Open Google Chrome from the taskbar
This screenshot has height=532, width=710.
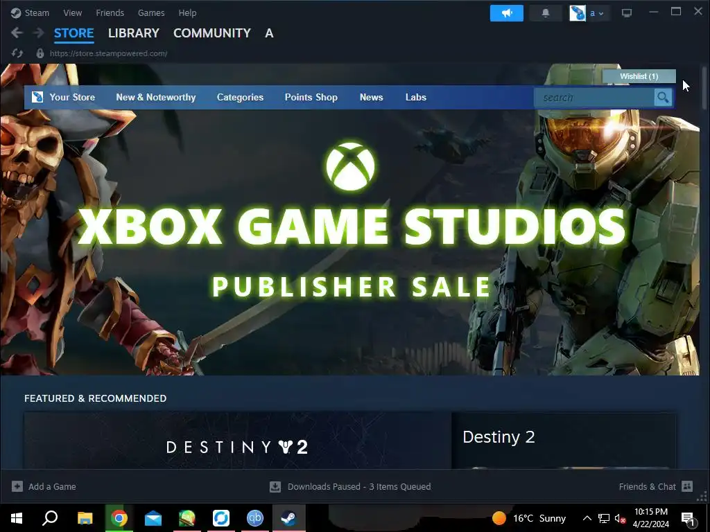[x=119, y=518]
